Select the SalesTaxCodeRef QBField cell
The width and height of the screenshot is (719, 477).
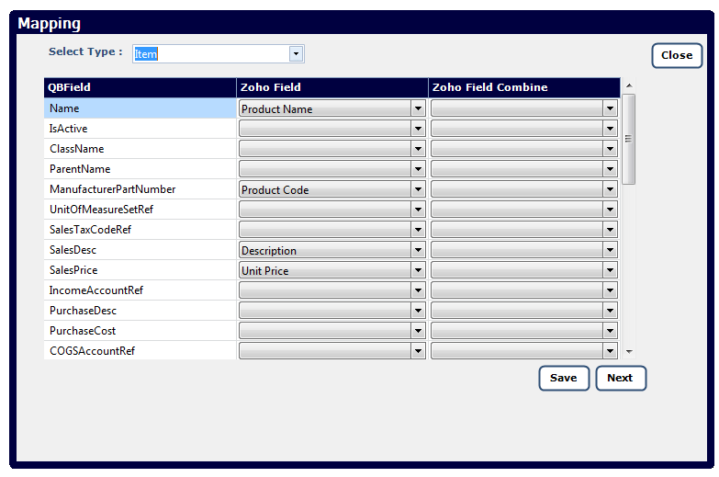[x=140, y=230]
